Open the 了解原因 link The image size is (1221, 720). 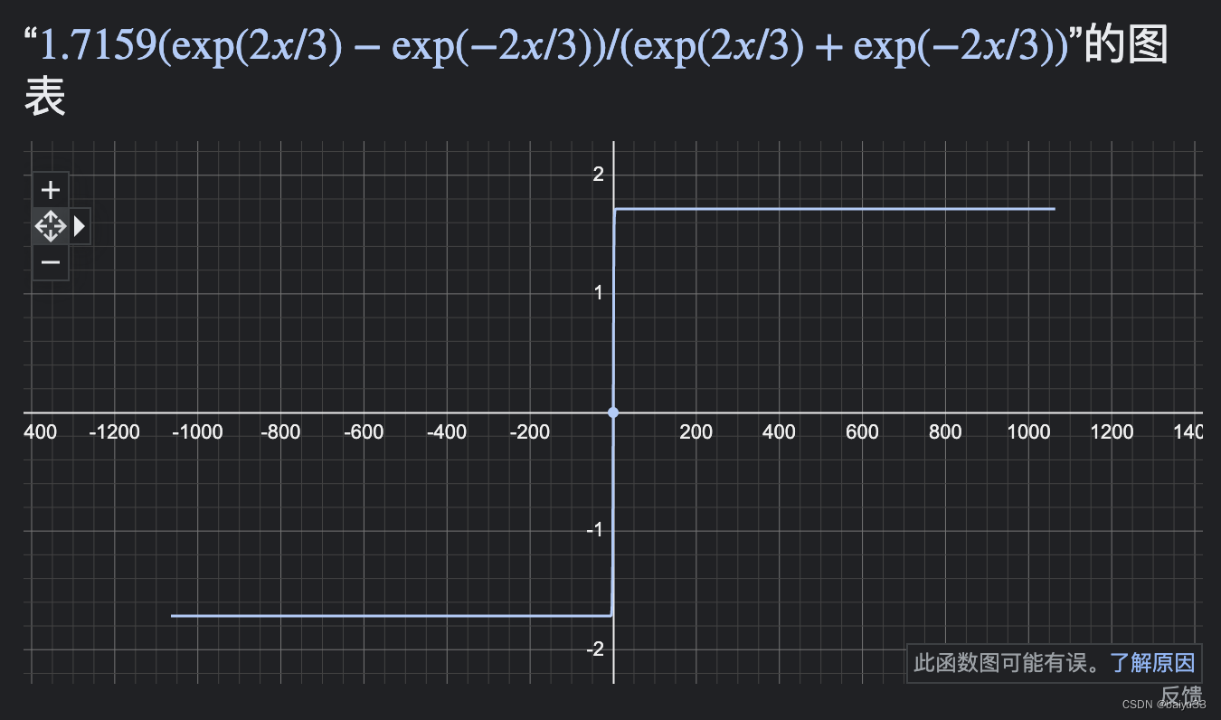pos(1152,663)
